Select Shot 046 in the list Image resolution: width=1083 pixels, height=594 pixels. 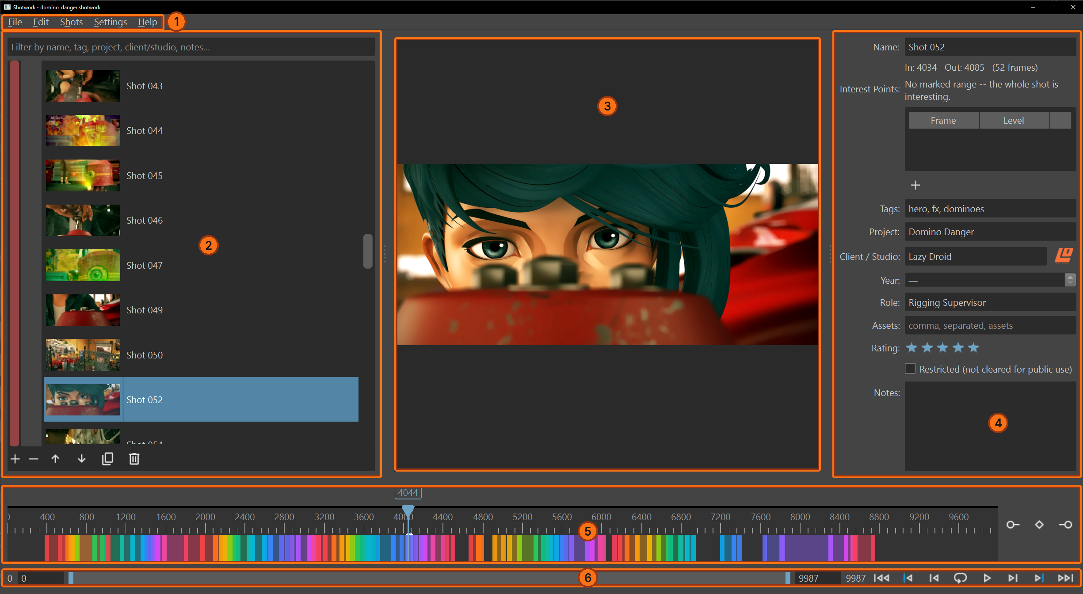click(201, 220)
